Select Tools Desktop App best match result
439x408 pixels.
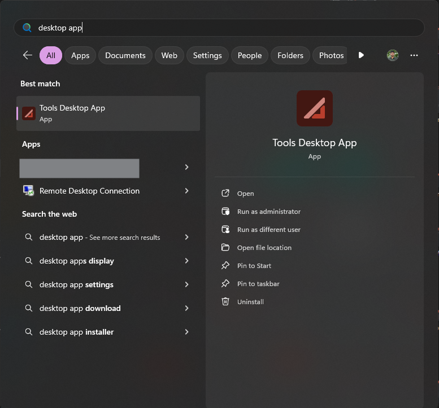(x=108, y=113)
